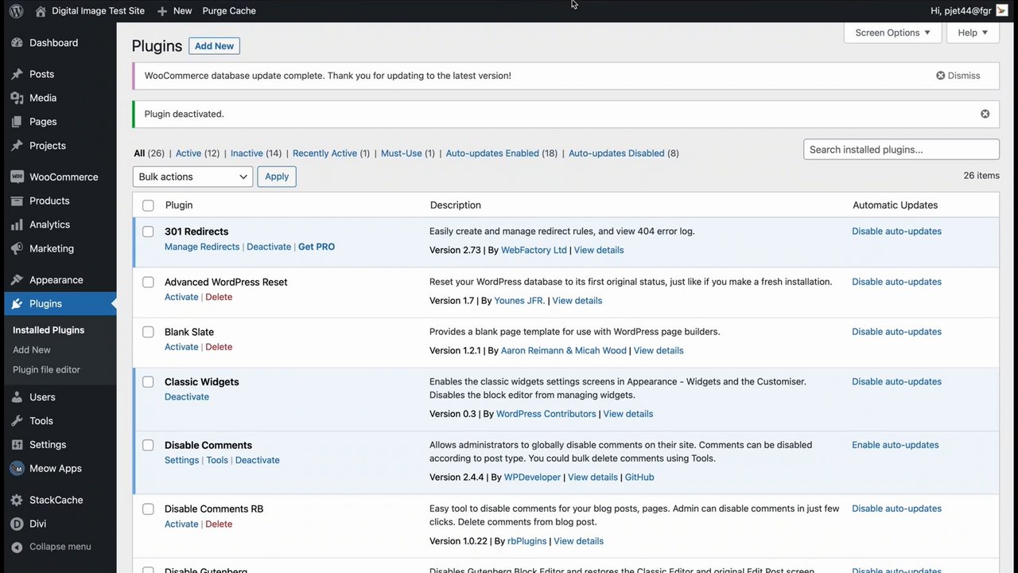This screenshot has height=573, width=1018.
Task: Click the Marketing megaphone icon
Action: coord(17,249)
